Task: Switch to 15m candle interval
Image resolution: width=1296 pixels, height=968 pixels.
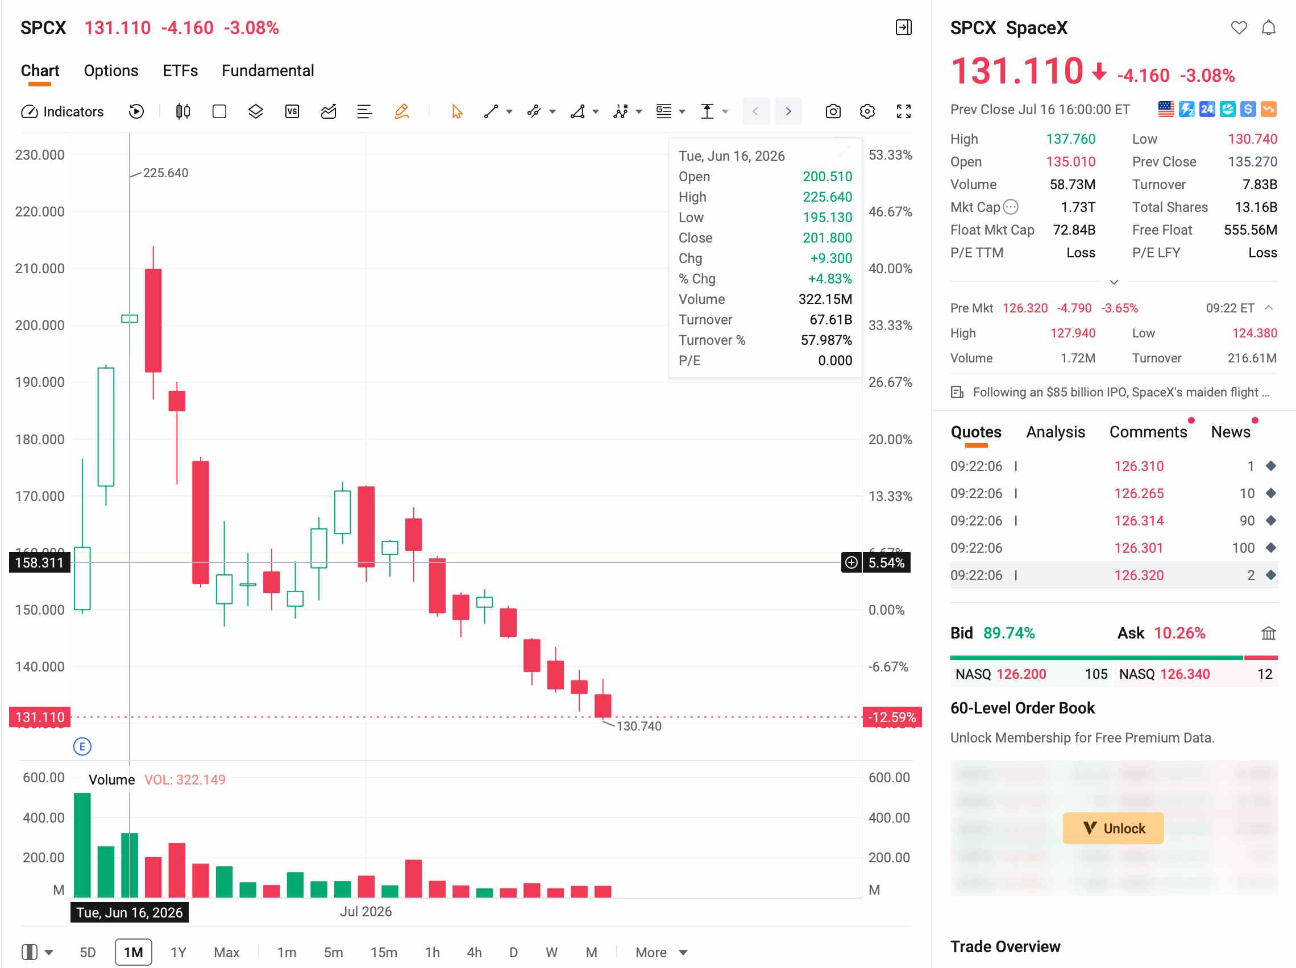Action: tap(384, 952)
